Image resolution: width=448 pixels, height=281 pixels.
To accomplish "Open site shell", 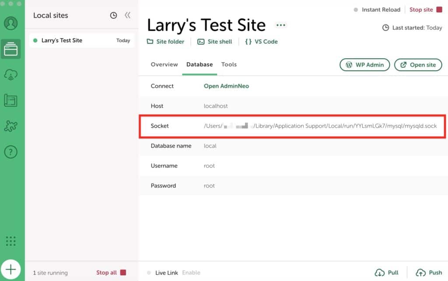I will coord(214,42).
